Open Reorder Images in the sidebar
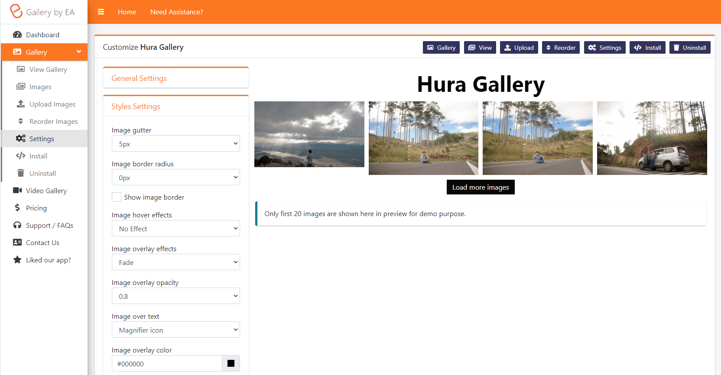Screen dimensions: 721x375 pyautogui.click(x=45, y=121)
